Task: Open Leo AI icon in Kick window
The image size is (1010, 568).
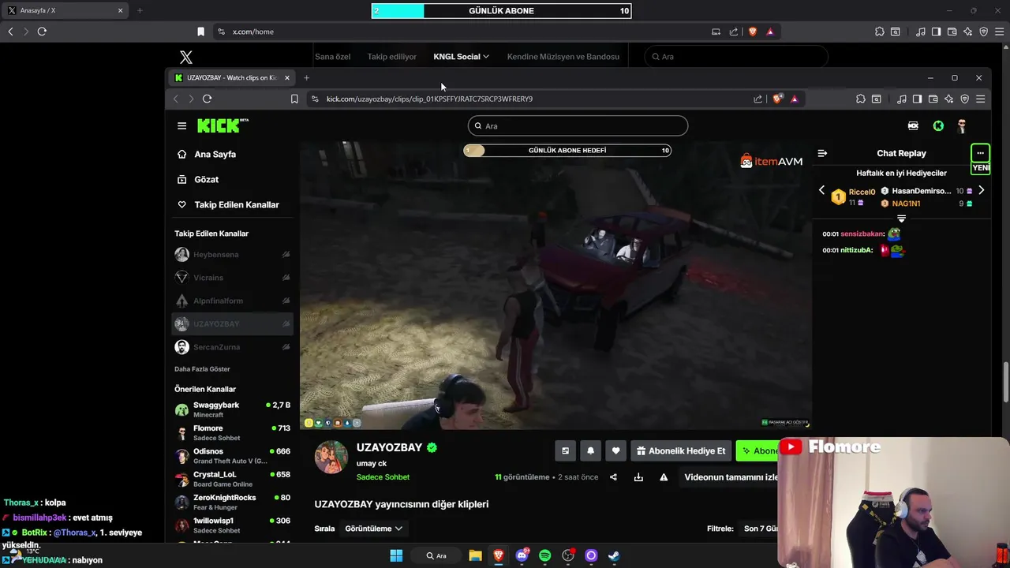Action: pyautogui.click(x=948, y=99)
